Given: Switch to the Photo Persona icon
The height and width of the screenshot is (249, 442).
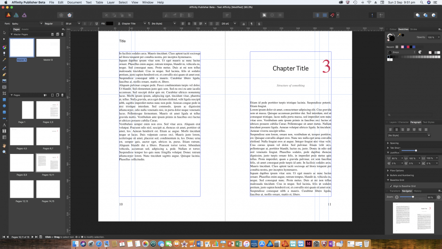Looking at the screenshot, I should (x=24, y=15).
